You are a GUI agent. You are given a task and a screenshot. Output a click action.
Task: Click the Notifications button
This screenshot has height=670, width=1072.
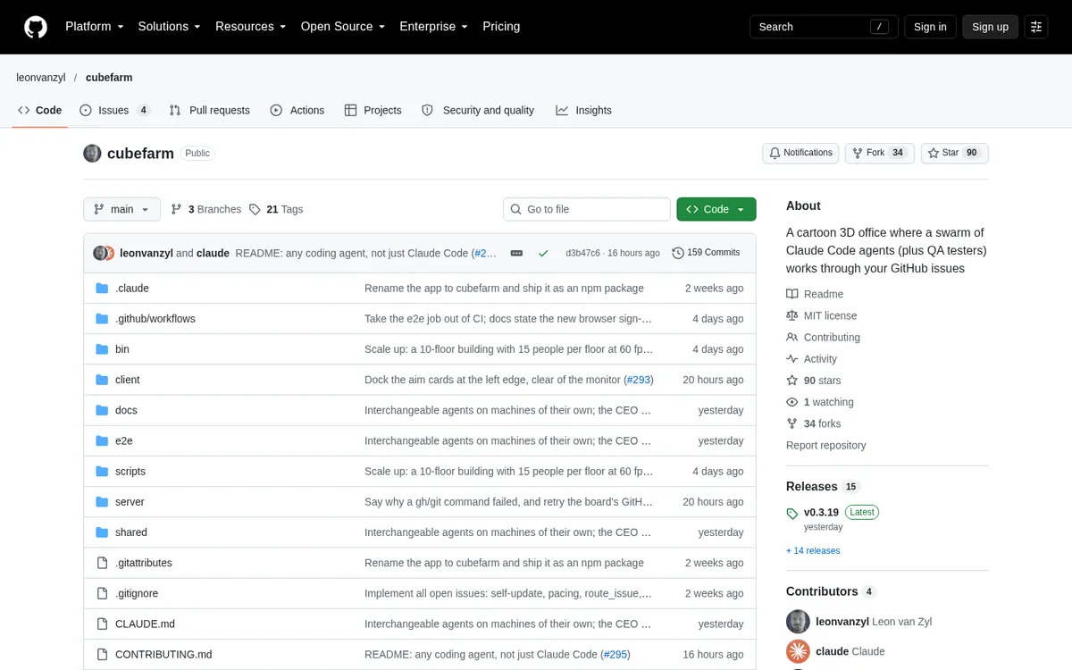pyautogui.click(x=800, y=153)
